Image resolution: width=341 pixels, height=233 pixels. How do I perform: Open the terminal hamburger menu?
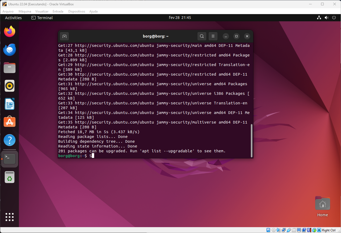tap(213, 36)
